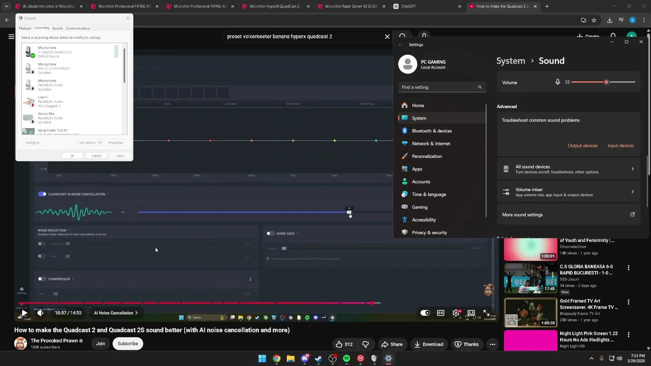The height and width of the screenshot is (366, 651).
Task: Open Windows Start menu on the taskbar
Action: coord(262,358)
